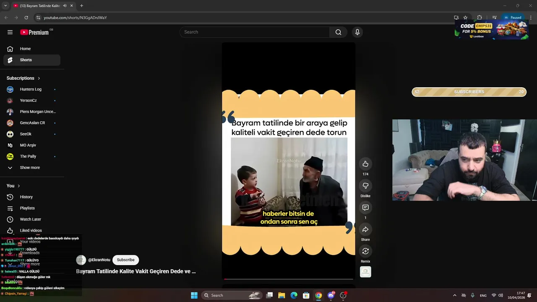Screen dimensions: 537x302
Task: Open the Hunters Log subscription
Action: (32, 89)
